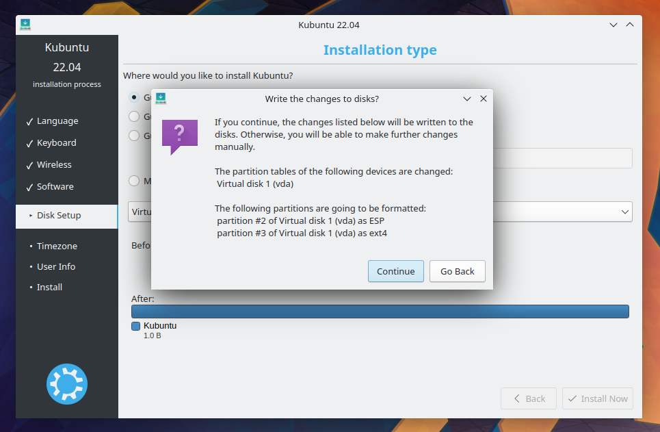Viewport: 660px width, 432px height.
Task: Select the Timezone step in sidebar
Action: (x=57, y=246)
